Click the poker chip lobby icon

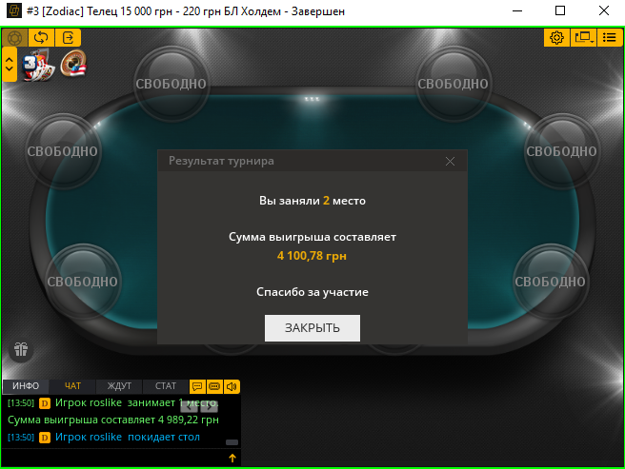coord(15,38)
